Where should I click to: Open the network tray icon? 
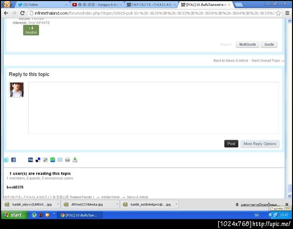coord(275,215)
